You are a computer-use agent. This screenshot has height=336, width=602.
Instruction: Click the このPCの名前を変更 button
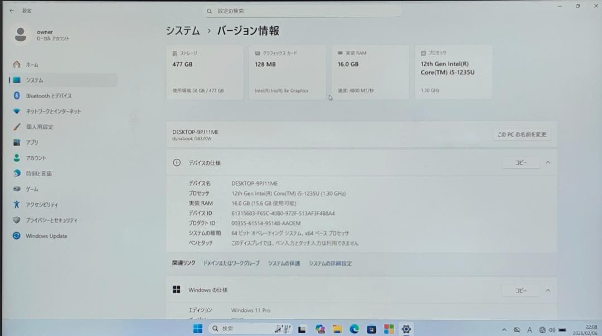521,134
